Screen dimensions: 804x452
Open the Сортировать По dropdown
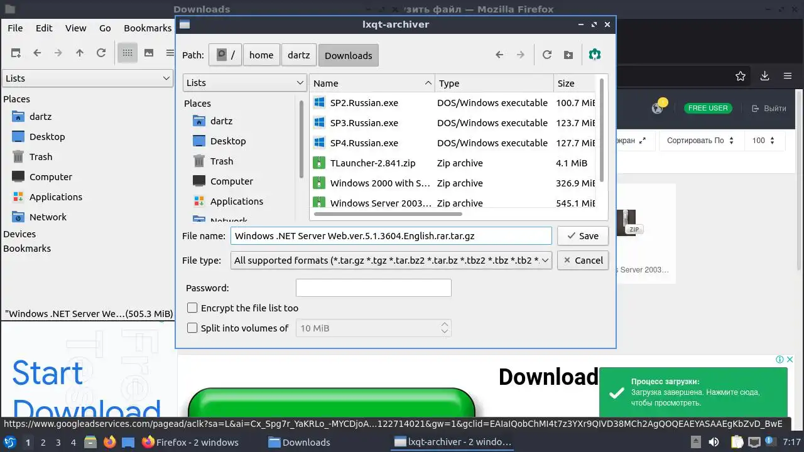pos(700,141)
